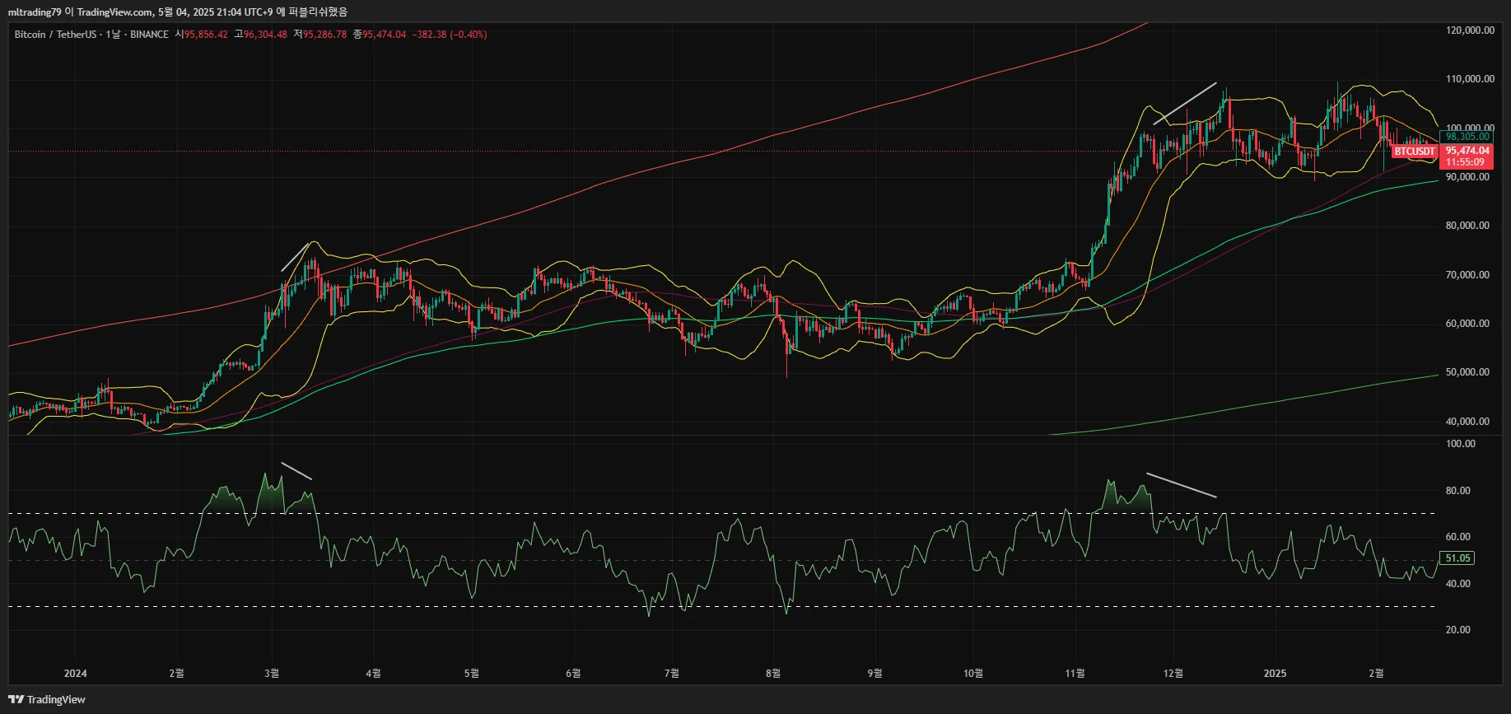
Task: Open the mltrading79 publisher name
Action: coord(35,12)
